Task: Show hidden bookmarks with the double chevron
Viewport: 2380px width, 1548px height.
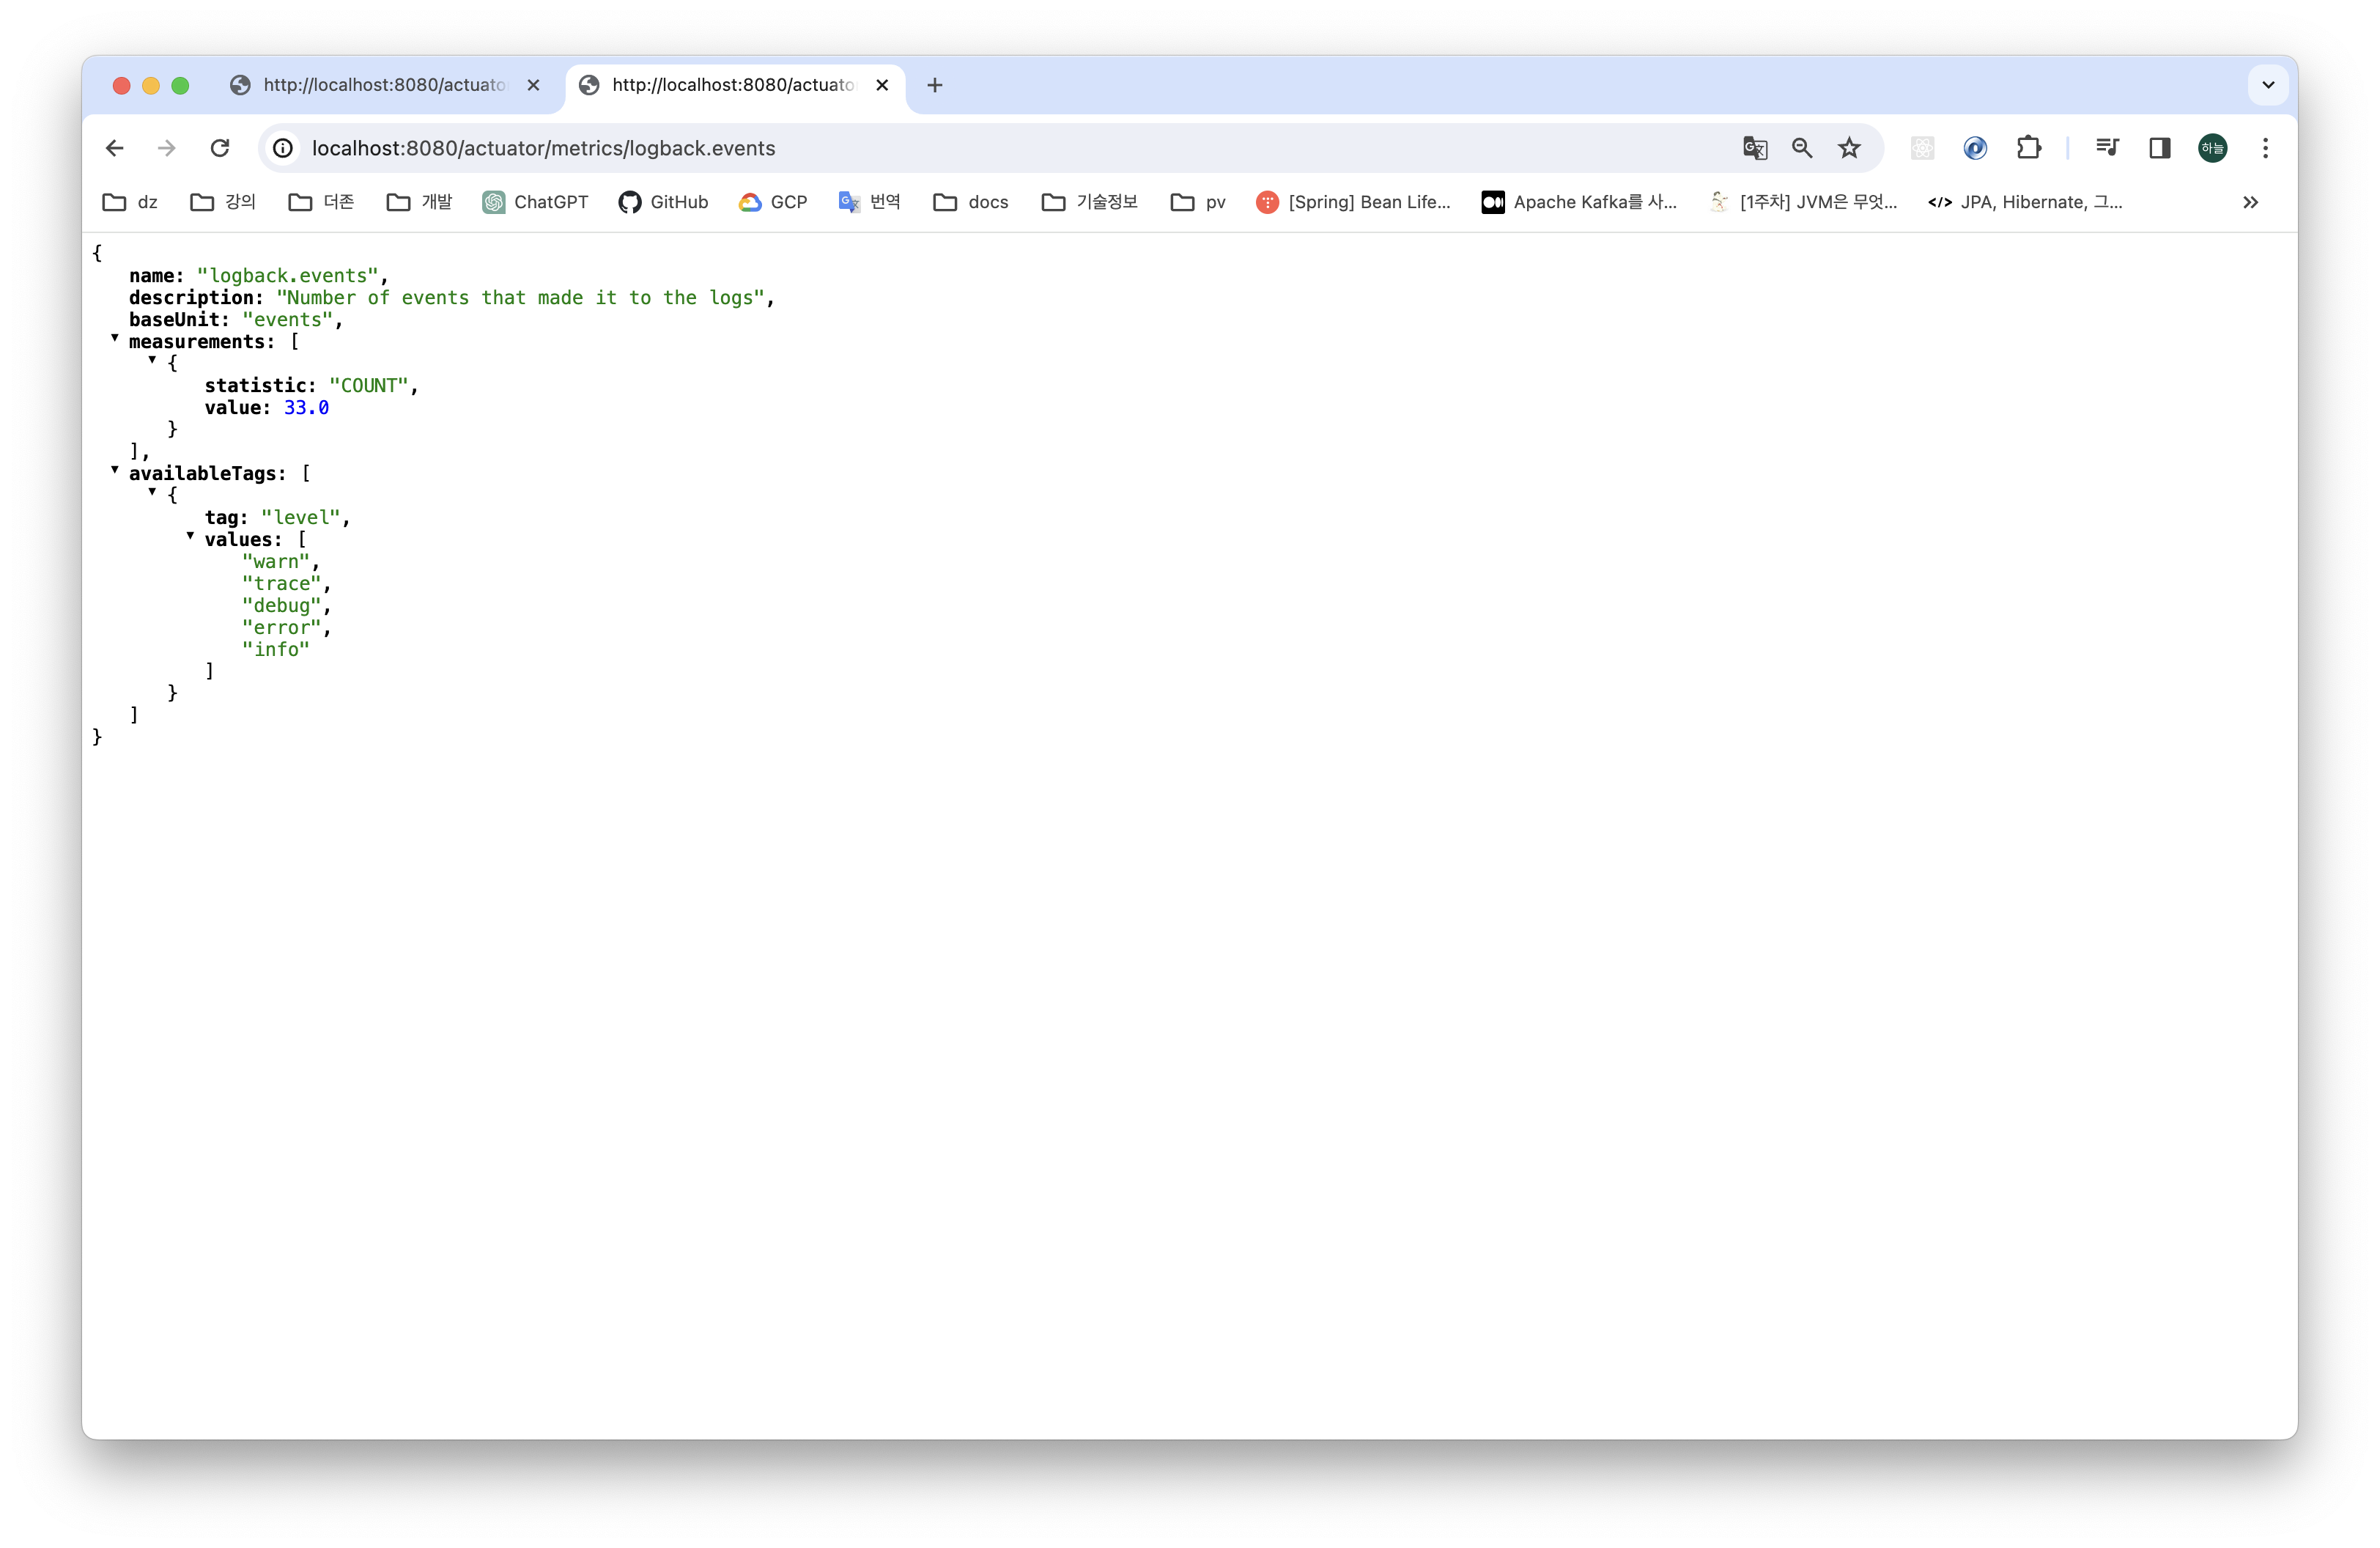Action: 2250,202
